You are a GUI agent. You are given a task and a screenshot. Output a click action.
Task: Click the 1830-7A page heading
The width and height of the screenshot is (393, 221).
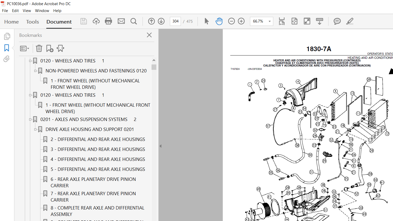[x=319, y=49]
